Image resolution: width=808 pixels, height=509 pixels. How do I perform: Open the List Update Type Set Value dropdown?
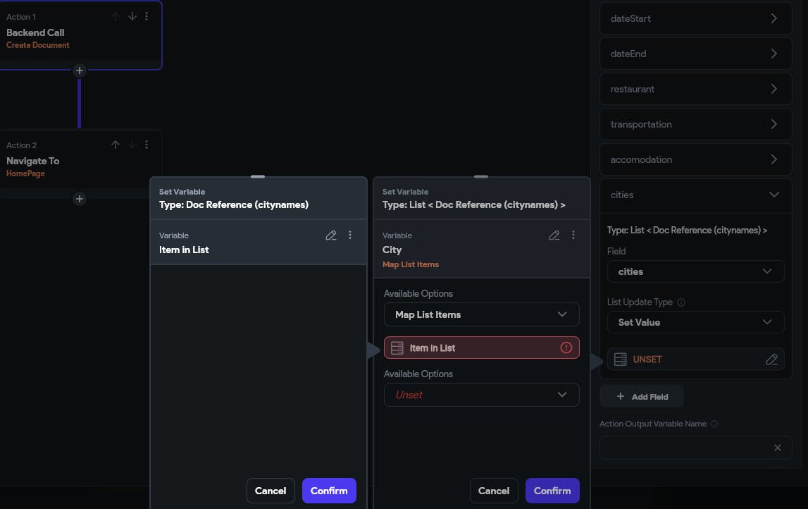695,322
